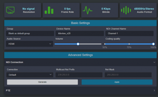Click the "Device Name" field label
Screen dimensions: 158x97
click(63, 29)
